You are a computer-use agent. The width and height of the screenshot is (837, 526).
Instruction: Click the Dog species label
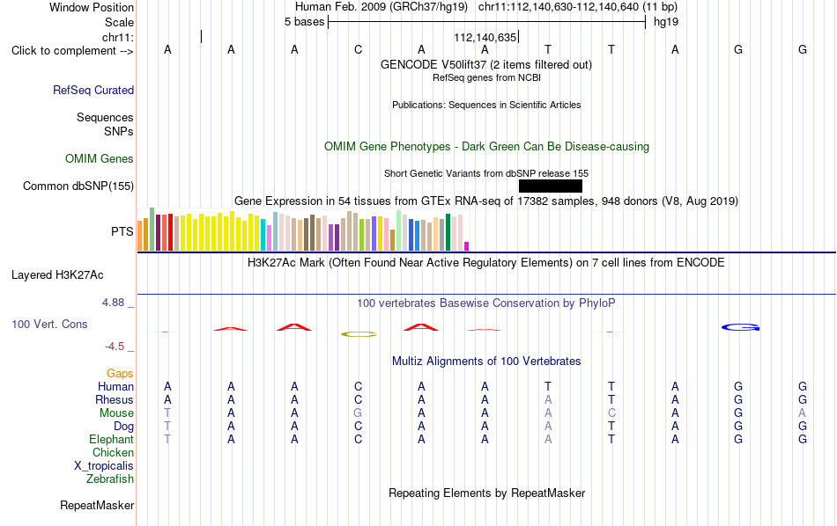coord(124,427)
